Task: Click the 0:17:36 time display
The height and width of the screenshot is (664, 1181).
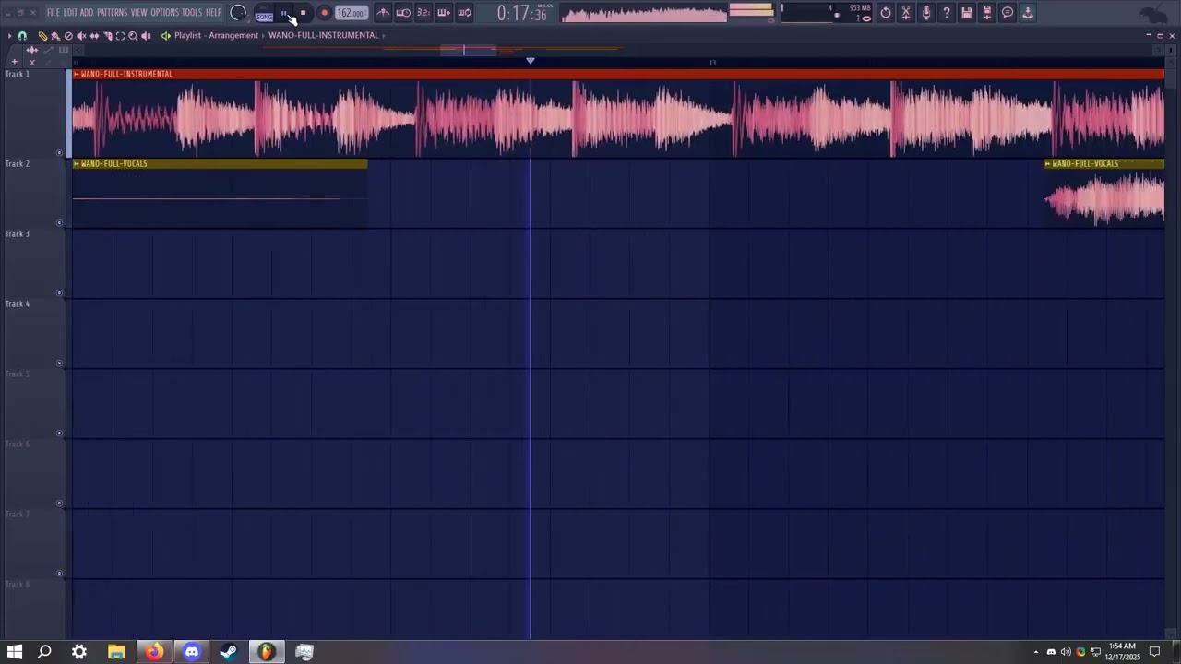Action: [x=522, y=13]
